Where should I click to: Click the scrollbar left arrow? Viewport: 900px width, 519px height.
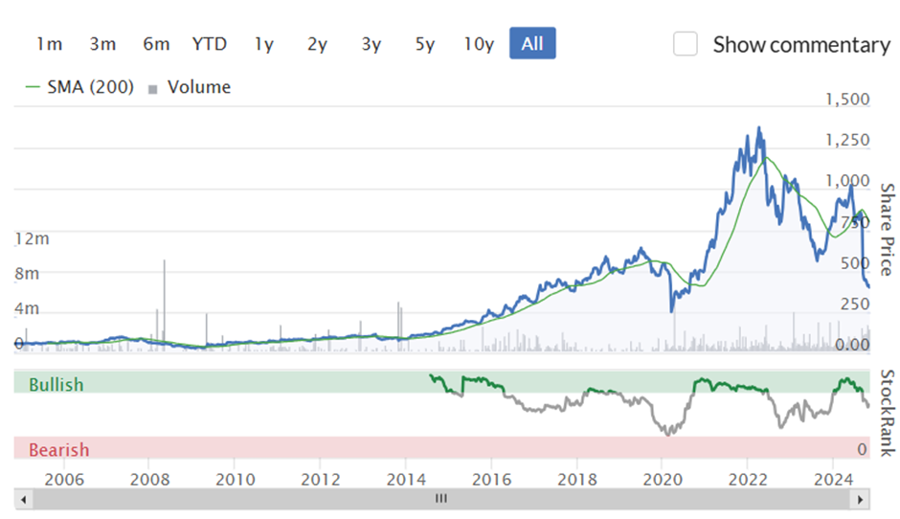pyautogui.click(x=24, y=500)
